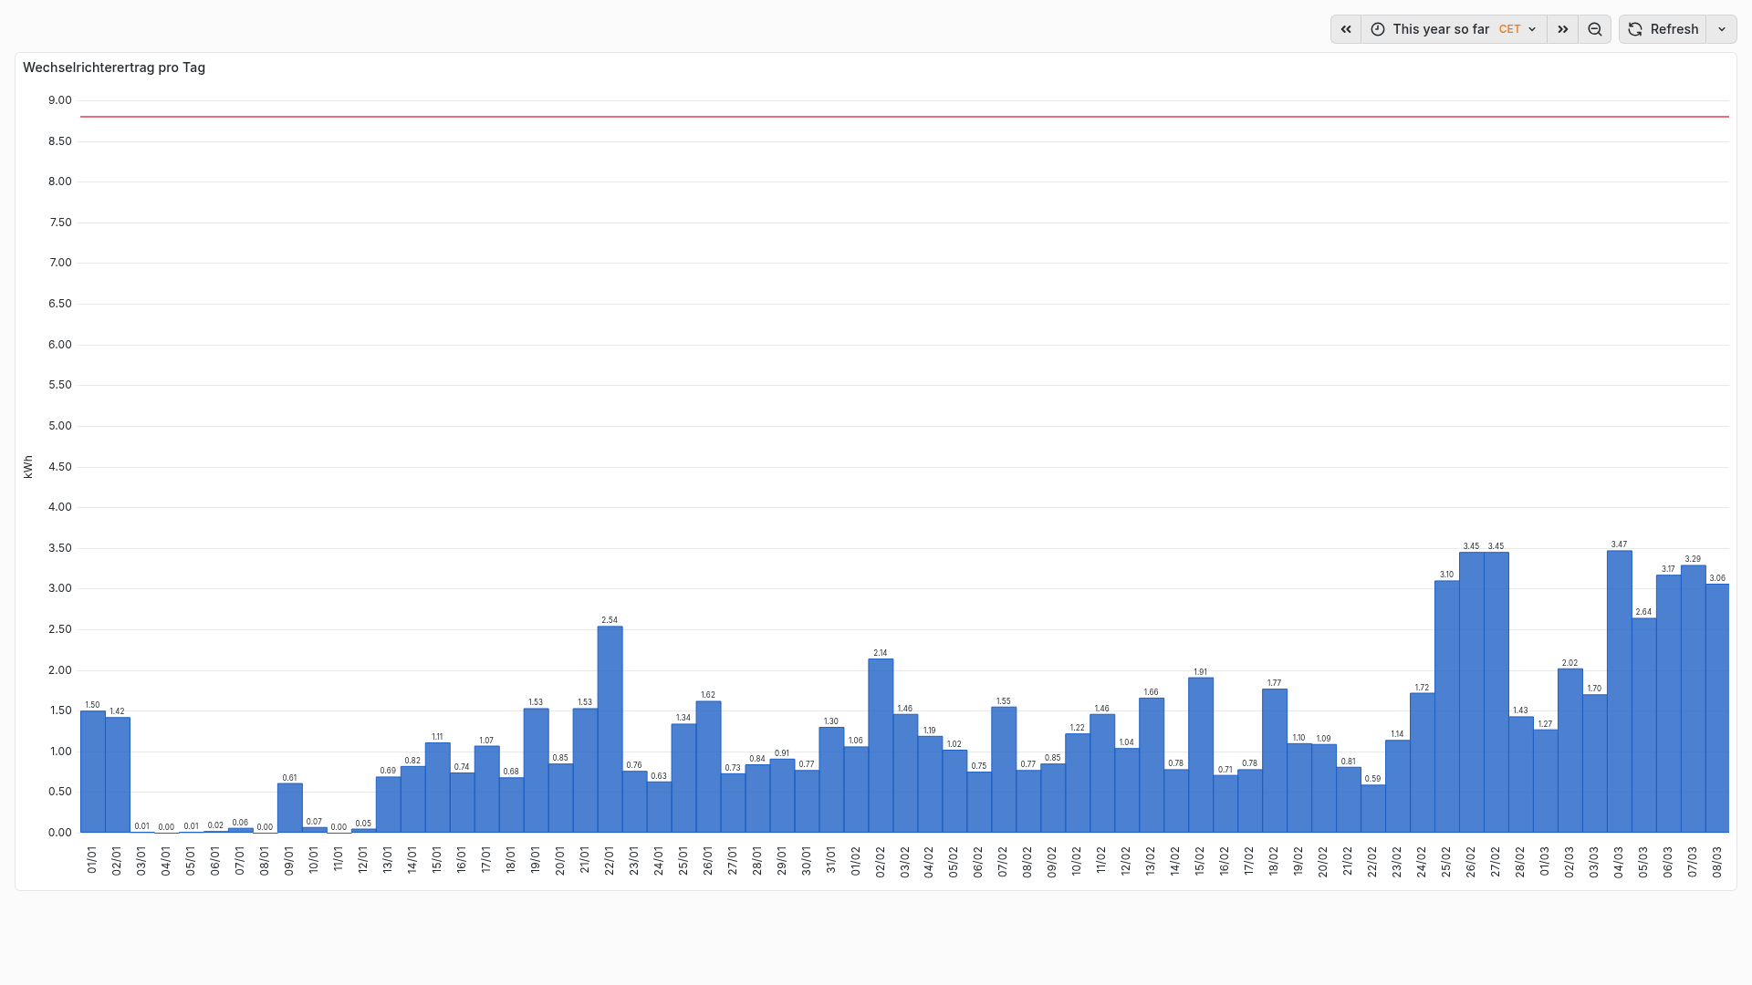Screen dimensions: 1752x985
Task: Expand the refresh interval dropdown arrow
Action: [1722, 29]
